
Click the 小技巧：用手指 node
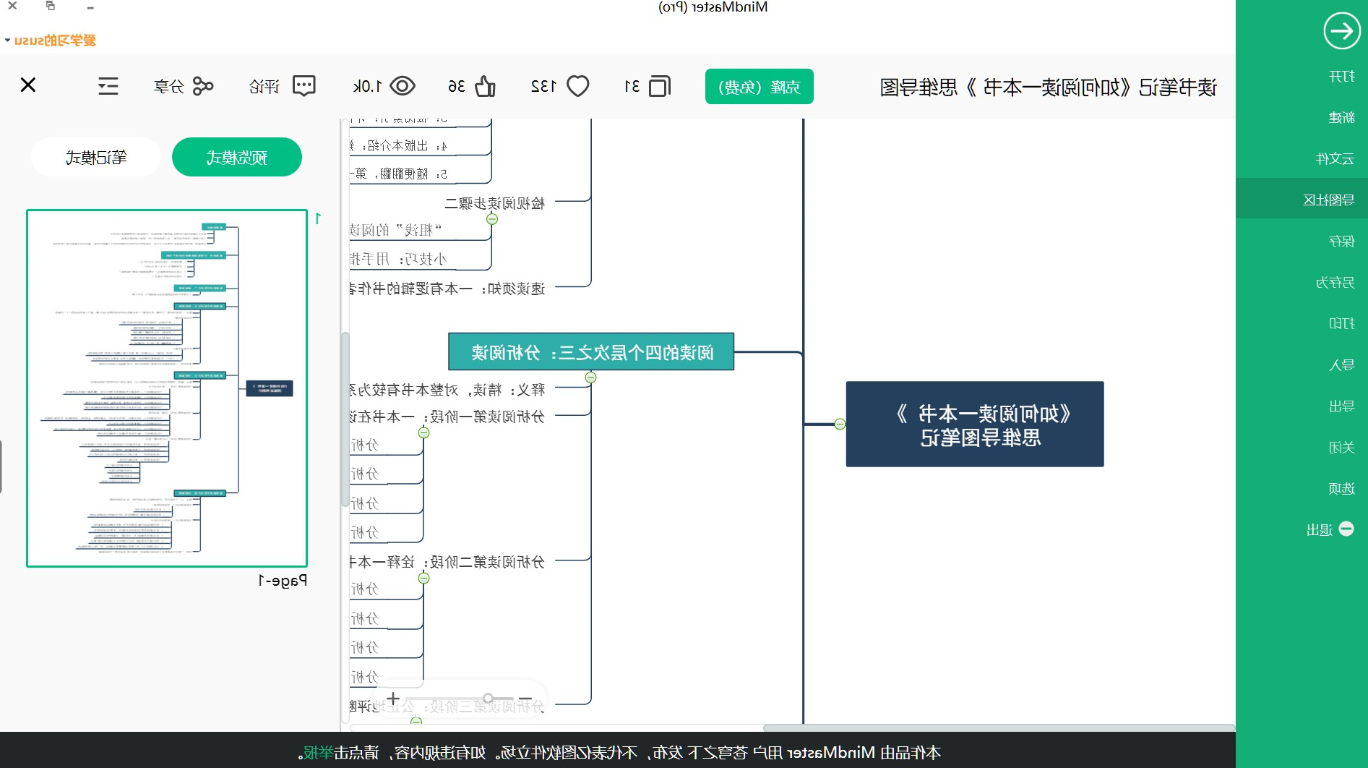click(398, 259)
